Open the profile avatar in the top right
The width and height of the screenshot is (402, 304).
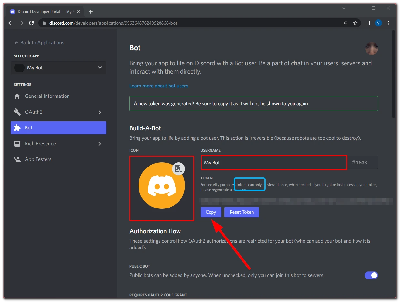click(372, 48)
